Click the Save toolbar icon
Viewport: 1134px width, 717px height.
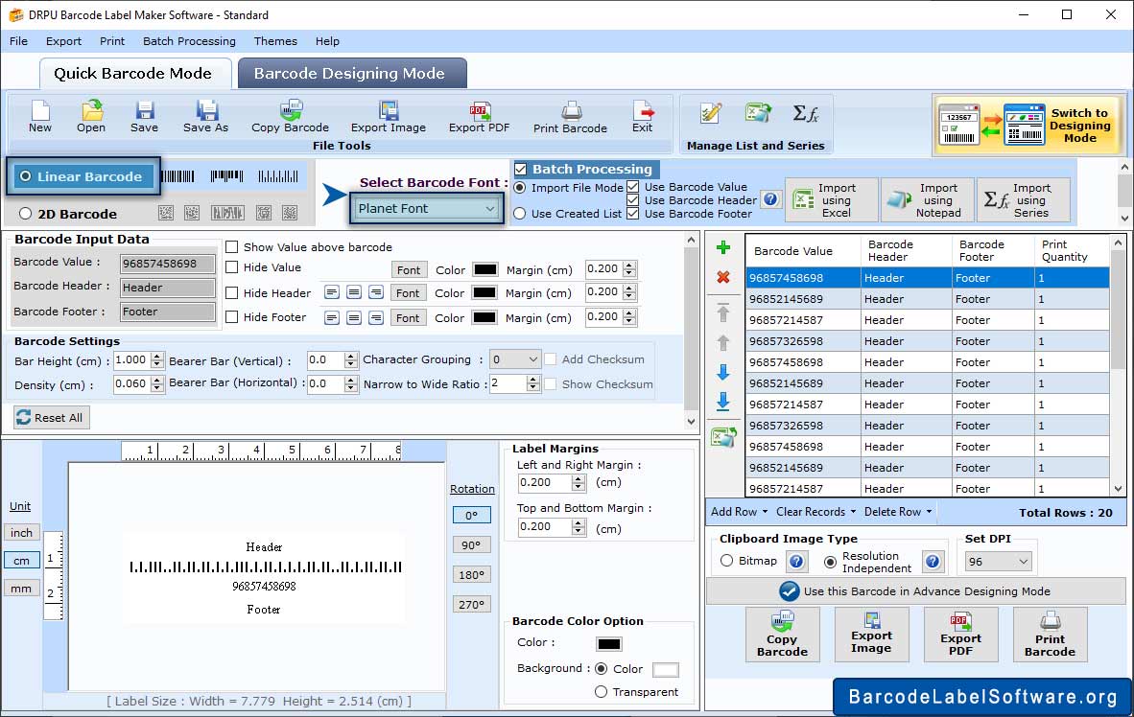coord(144,116)
